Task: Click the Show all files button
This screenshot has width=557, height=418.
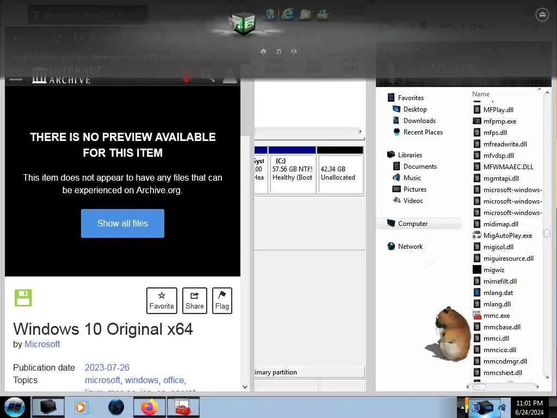Action: [x=122, y=223]
